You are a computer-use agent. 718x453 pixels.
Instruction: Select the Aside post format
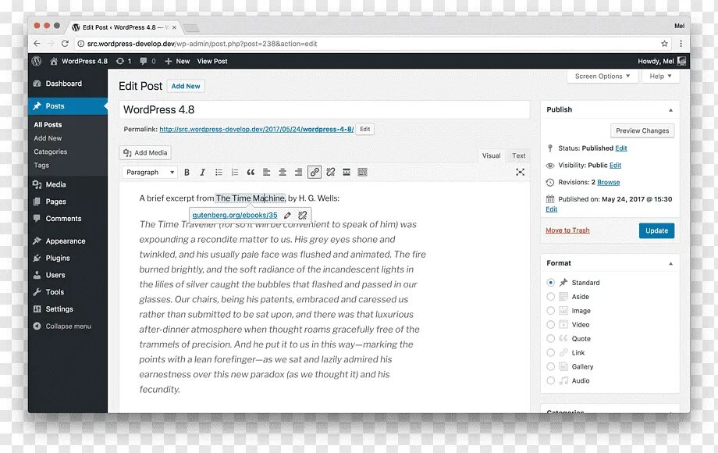(550, 297)
